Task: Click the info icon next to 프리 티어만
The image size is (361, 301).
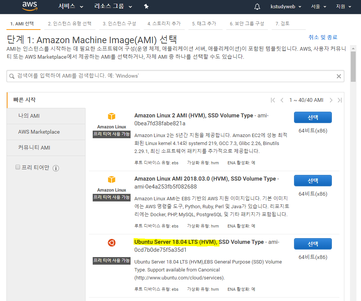Action: 56,168
